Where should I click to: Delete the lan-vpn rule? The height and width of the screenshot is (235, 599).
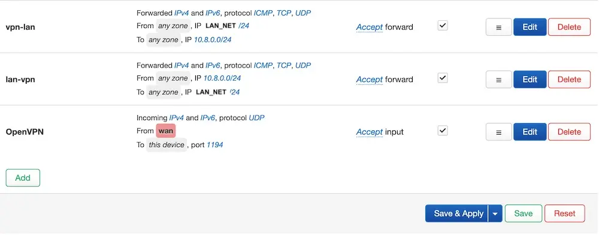pyautogui.click(x=569, y=80)
